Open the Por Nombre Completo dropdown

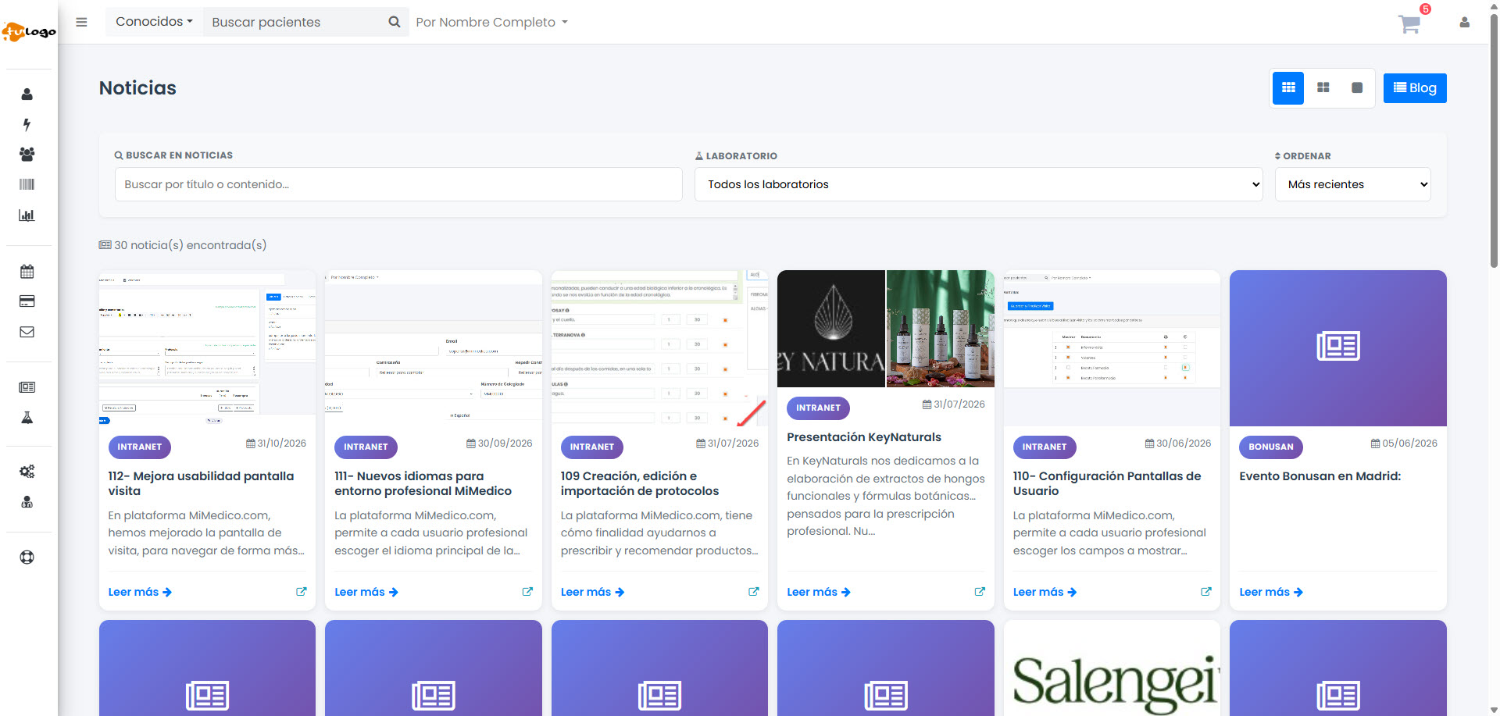coord(491,23)
